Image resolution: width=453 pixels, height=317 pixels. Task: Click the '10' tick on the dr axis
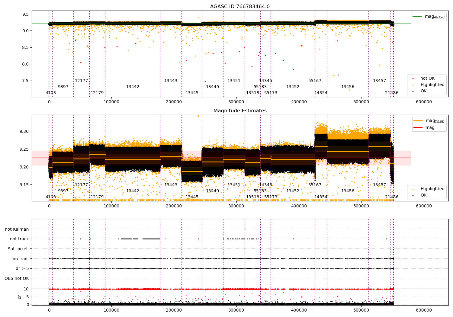coord(26,289)
